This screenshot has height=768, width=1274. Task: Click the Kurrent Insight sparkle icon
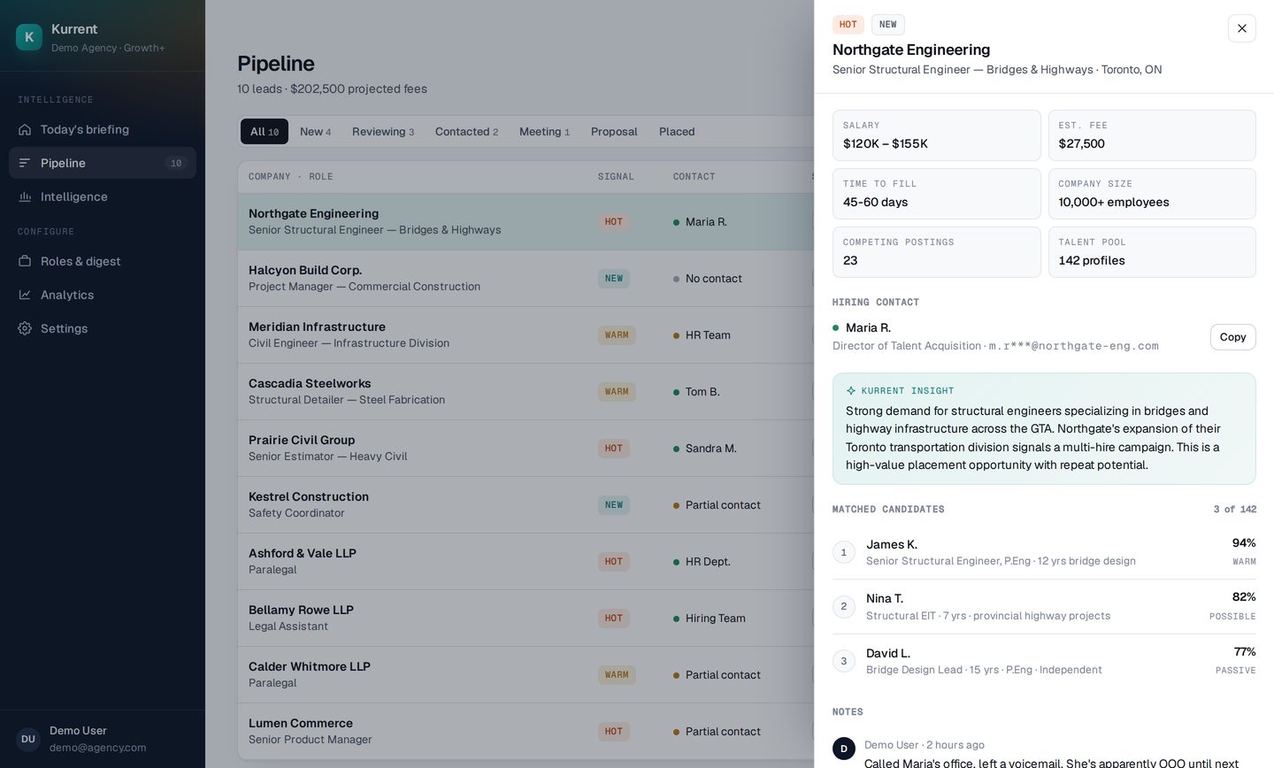(851, 391)
